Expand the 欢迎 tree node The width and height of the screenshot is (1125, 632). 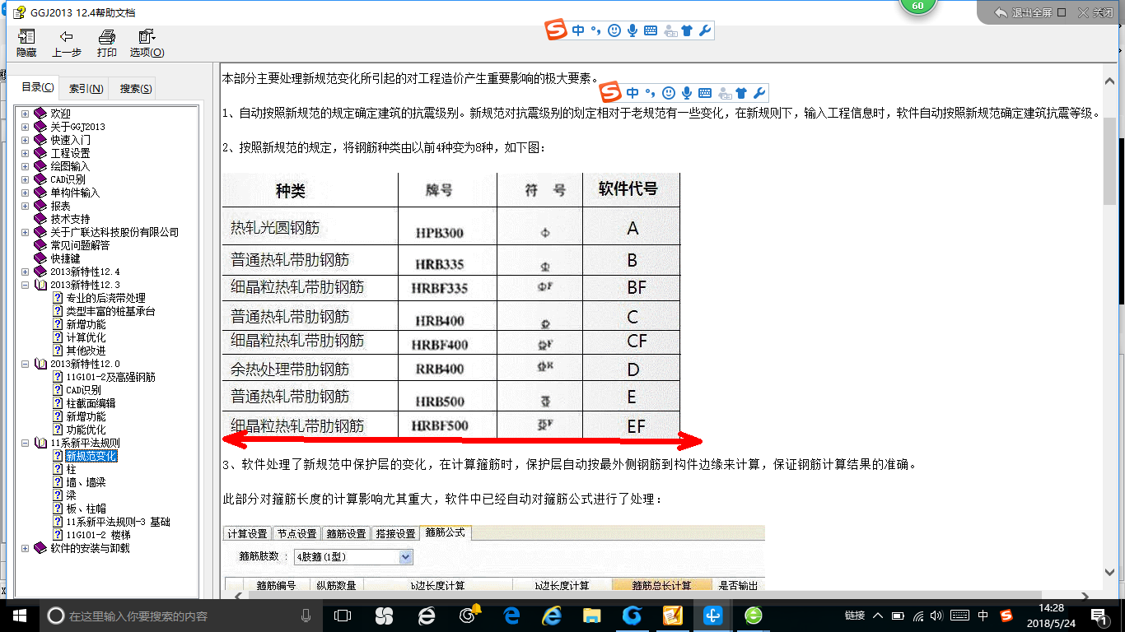[x=26, y=114]
